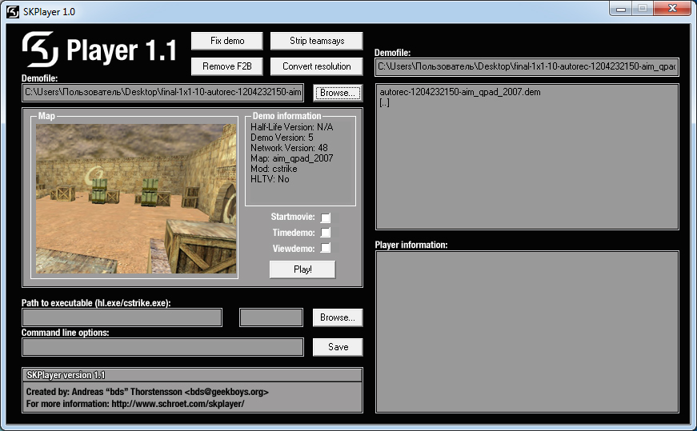Minimize the SKPlayer window

pyautogui.click(x=621, y=9)
